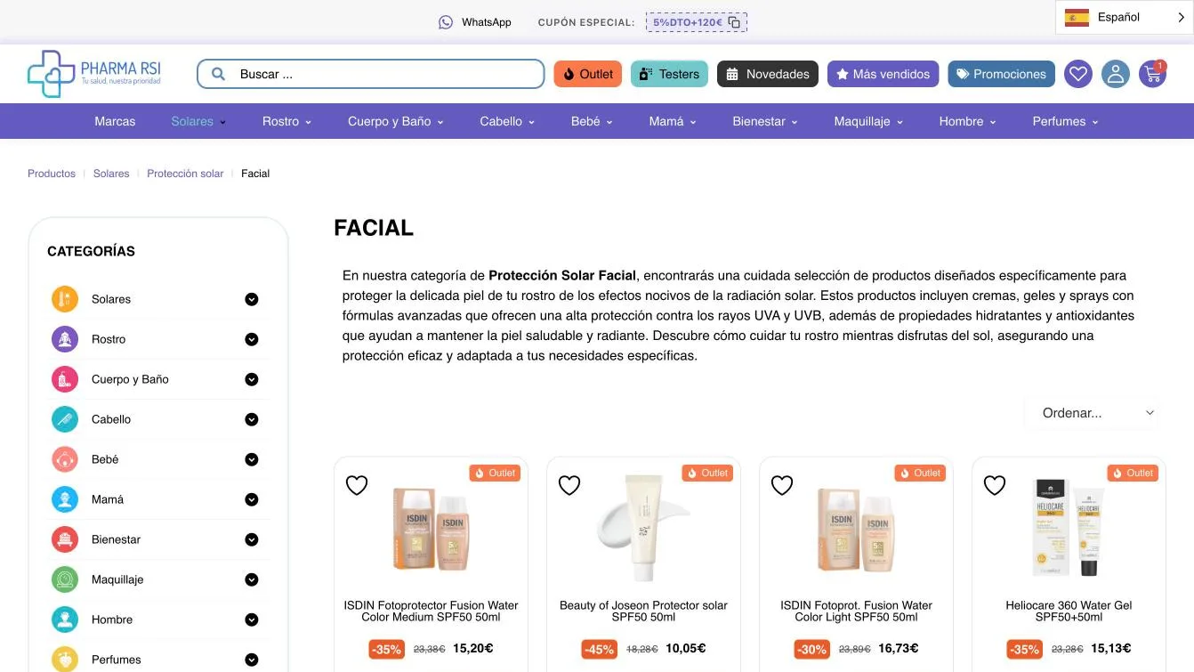The width and height of the screenshot is (1194, 672).
Task: Open ISDIN Fusion Water Color Medium image
Action: click(x=431, y=527)
